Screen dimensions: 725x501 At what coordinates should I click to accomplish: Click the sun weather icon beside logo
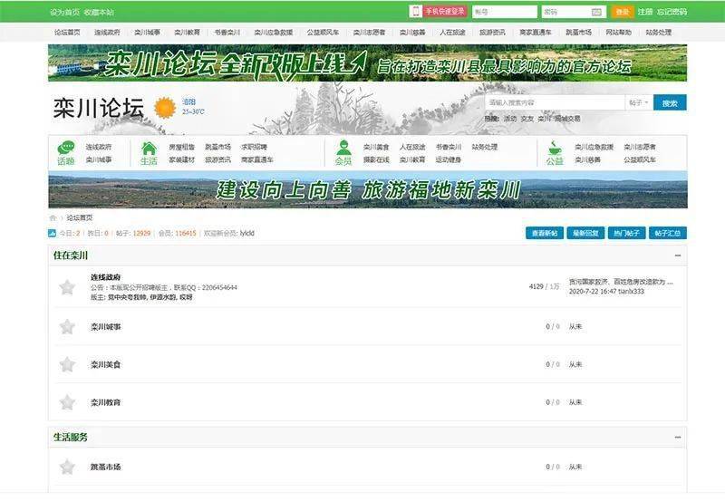pos(165,108)
